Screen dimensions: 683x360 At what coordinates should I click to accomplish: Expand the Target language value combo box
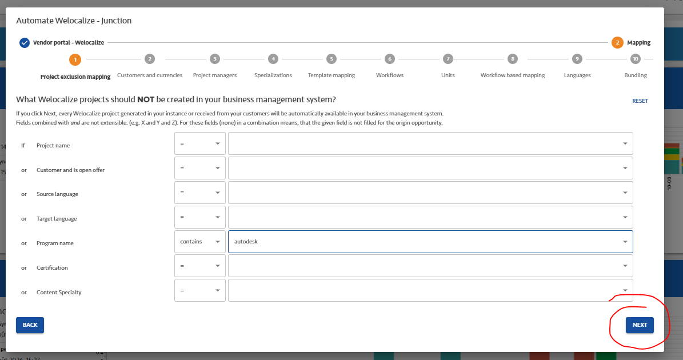[x=430, y=217]
